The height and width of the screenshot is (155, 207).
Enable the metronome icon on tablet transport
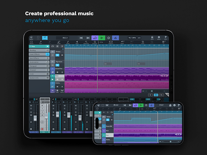116,38
